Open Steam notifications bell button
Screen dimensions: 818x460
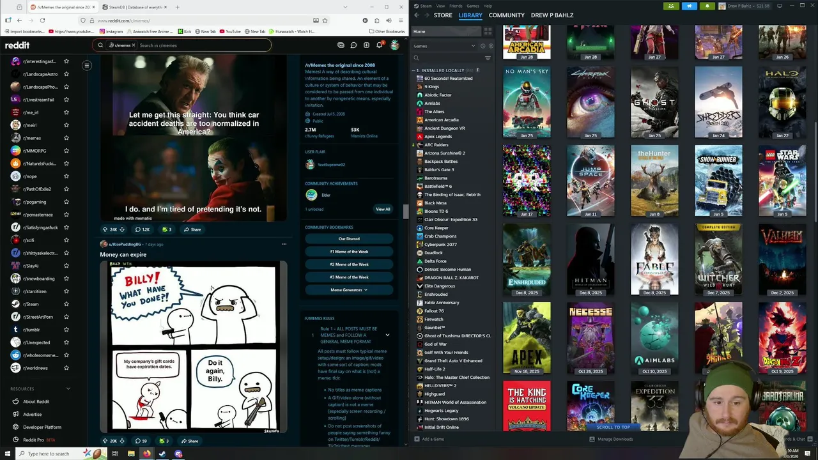[707, 6]
